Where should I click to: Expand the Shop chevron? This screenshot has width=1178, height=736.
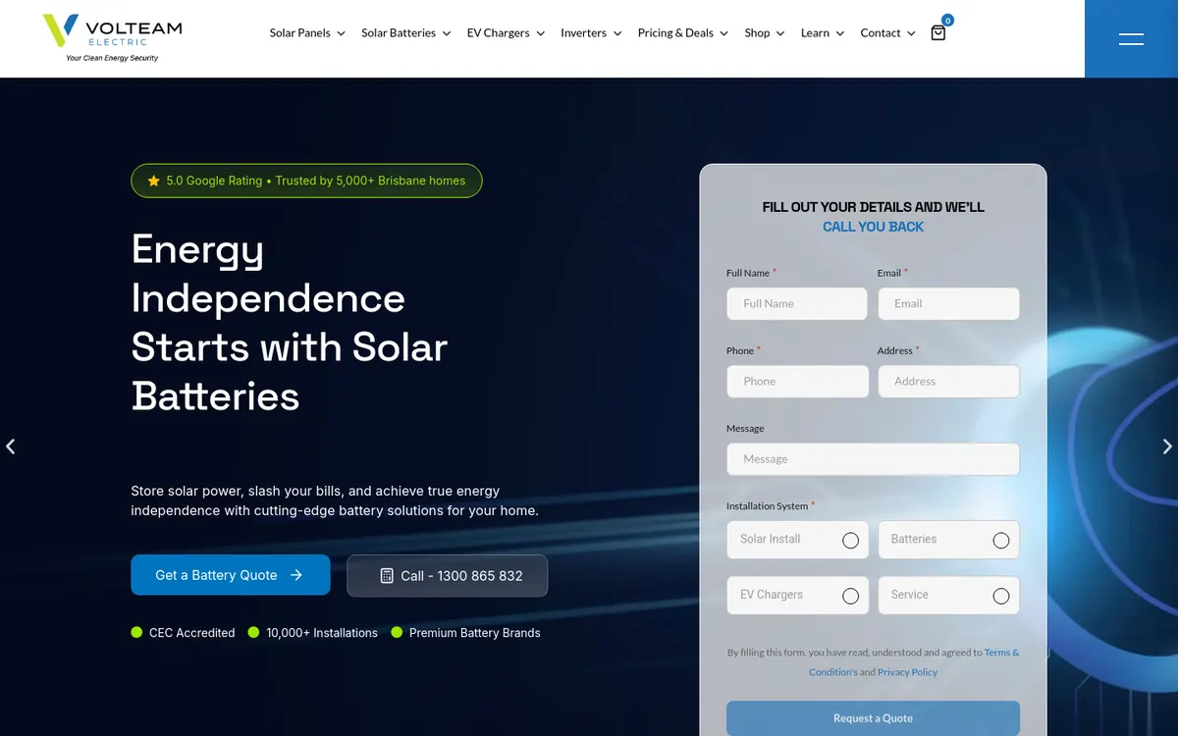tap(780, 33)
